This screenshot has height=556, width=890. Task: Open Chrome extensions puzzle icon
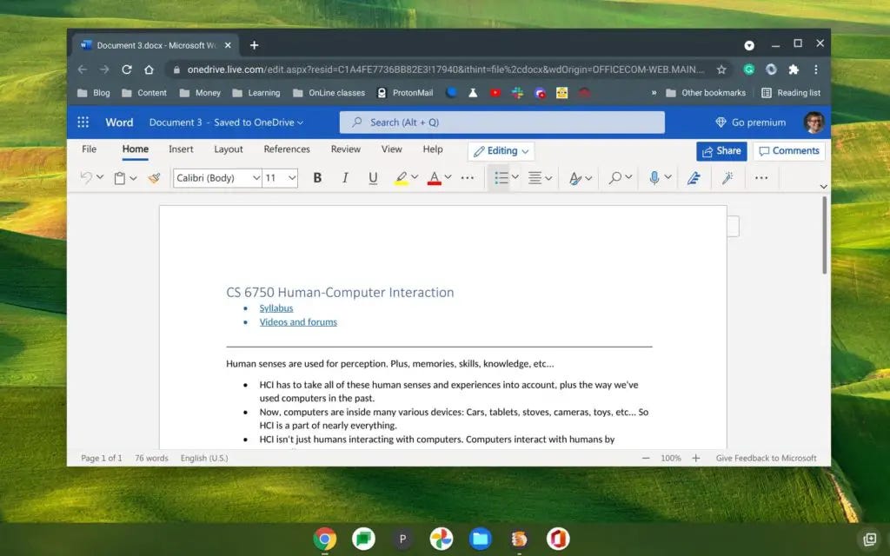pos(794,69)
